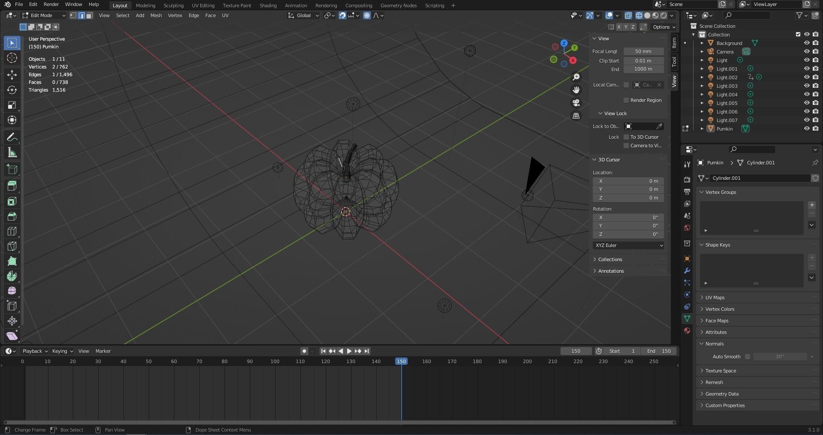Open the Object Data properties tab
823x435 pixels.
(x=687, y=319)
